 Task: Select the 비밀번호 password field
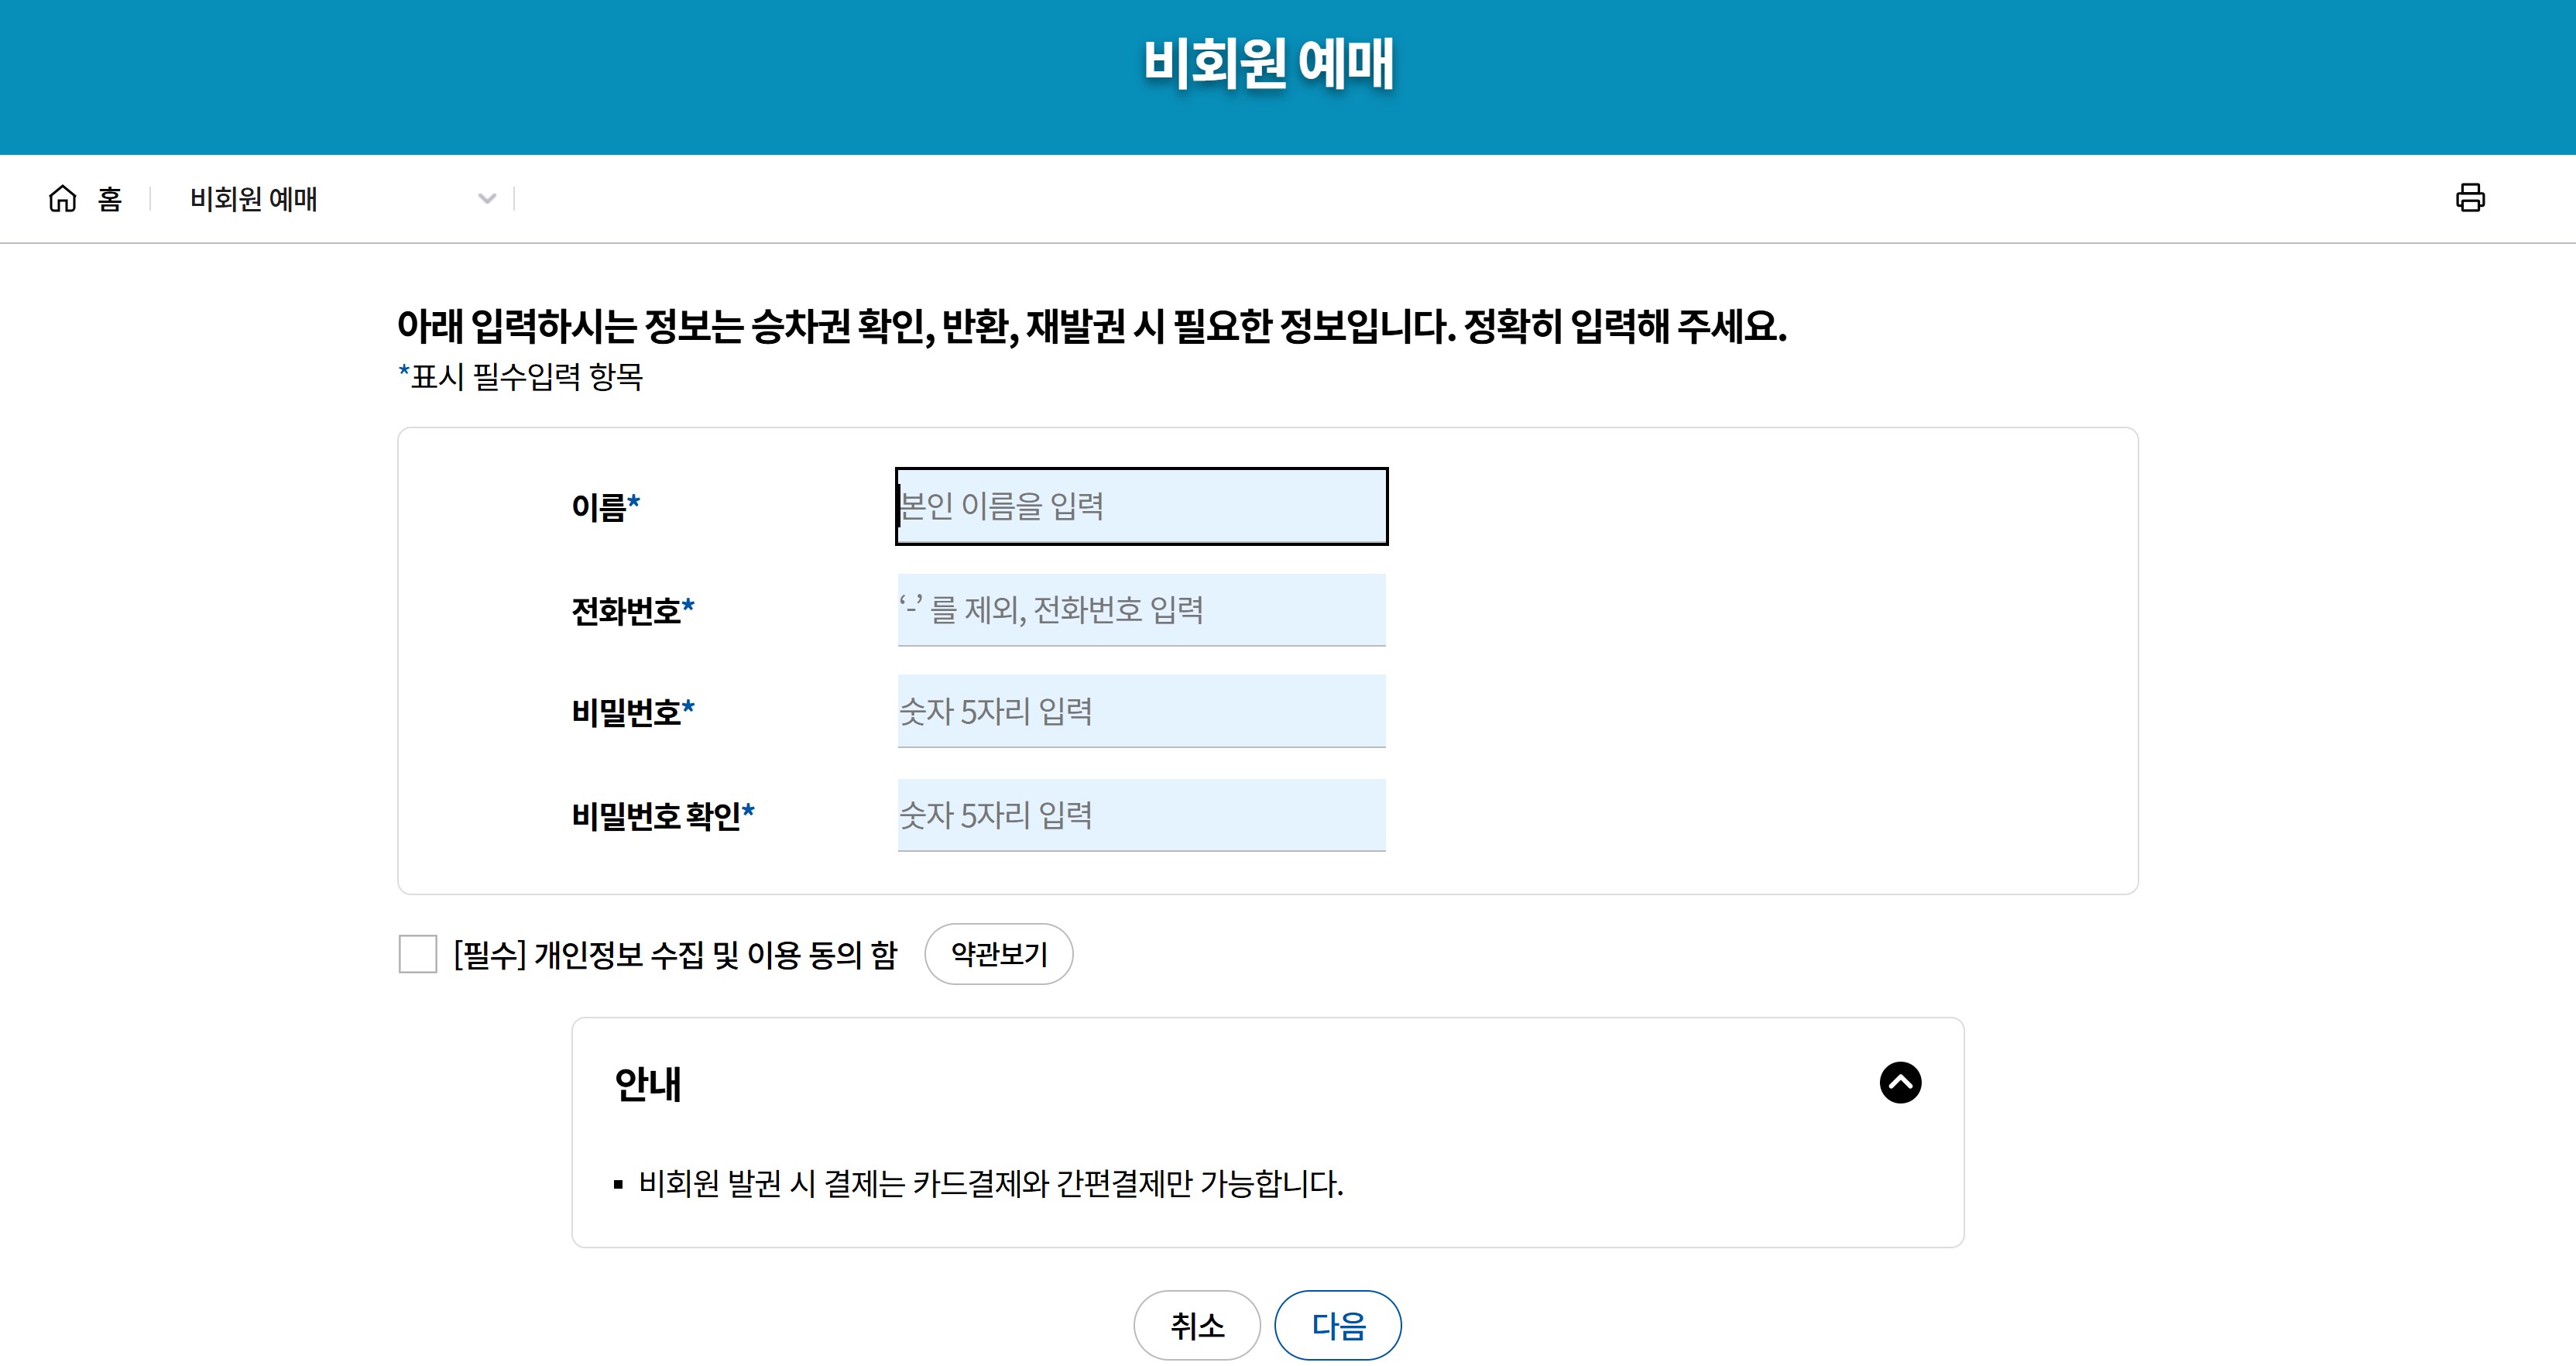pos(1141,711)
